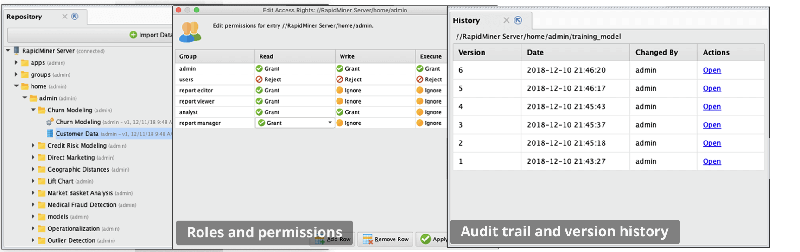The height and width of the screenshot is (252, 800).
Task: Click the Grant read status for analyst
Action: 268,112
